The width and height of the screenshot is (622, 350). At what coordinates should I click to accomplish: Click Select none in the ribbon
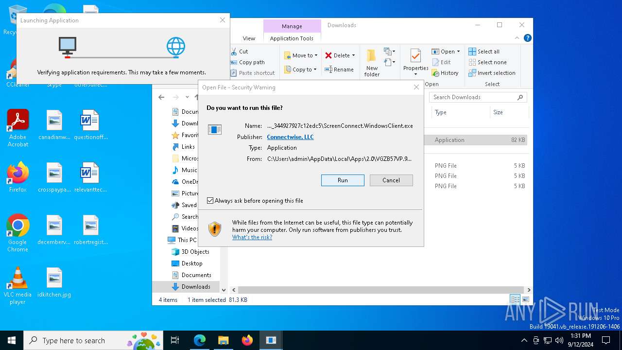pyautogui.click(x=487, y=62)
